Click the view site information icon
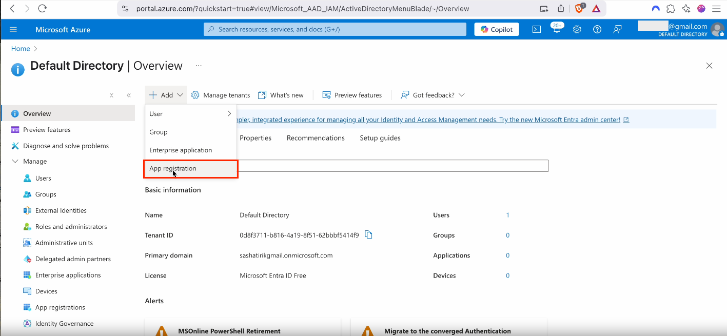The width and height of the screenshot is (727, 336). tap(125, 8)
